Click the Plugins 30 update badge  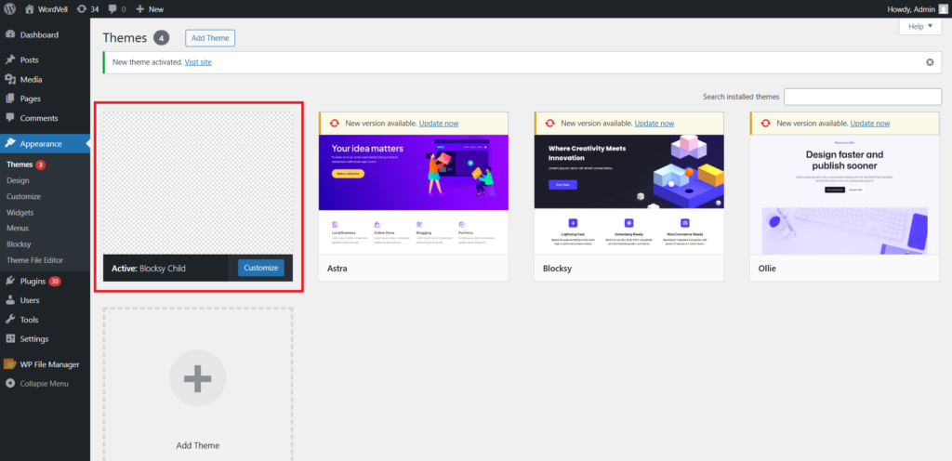(x=55, y=281)
